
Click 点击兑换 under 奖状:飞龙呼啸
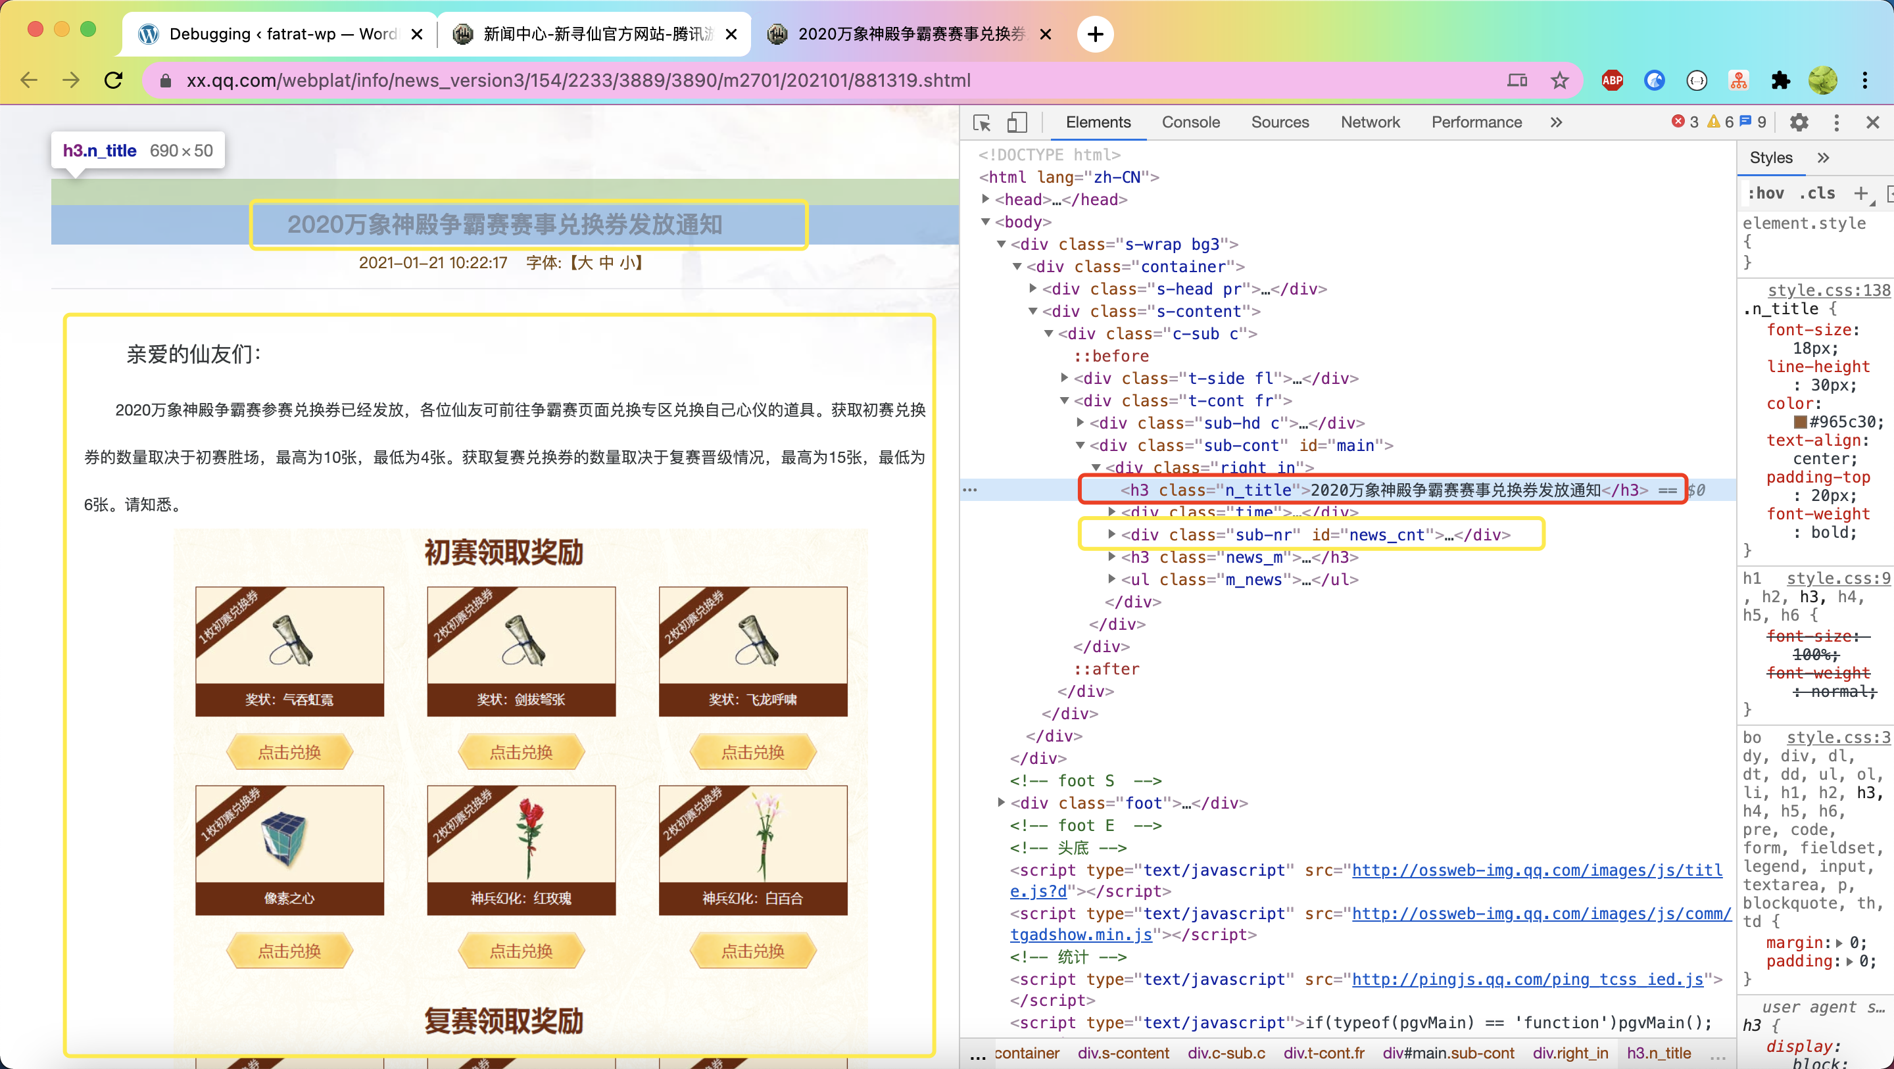(x=753, y=751)
